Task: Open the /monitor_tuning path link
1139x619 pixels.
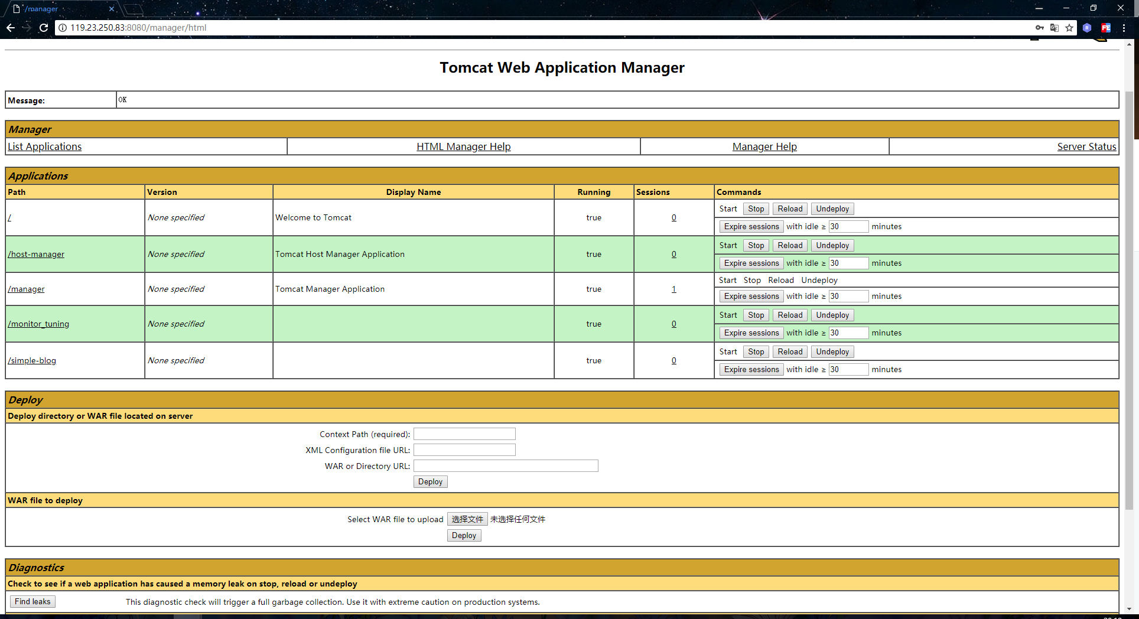Action: [x=38, y=324]
